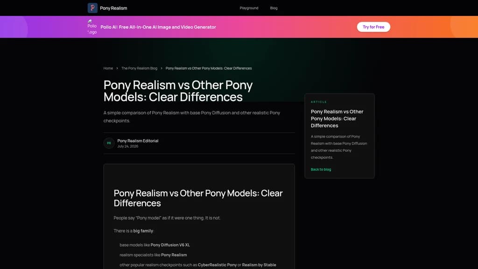Click the main page headline

pyautogui.click(x=178, y=91)
